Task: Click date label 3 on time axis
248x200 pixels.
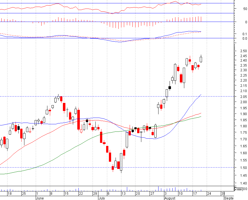Action: (x=166, y=194)
